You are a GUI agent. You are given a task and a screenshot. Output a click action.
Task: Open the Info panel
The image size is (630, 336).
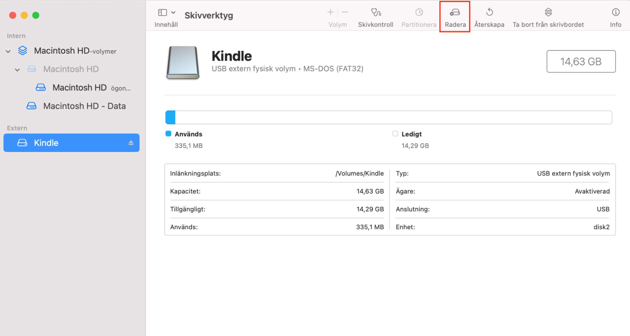(616, 18)
